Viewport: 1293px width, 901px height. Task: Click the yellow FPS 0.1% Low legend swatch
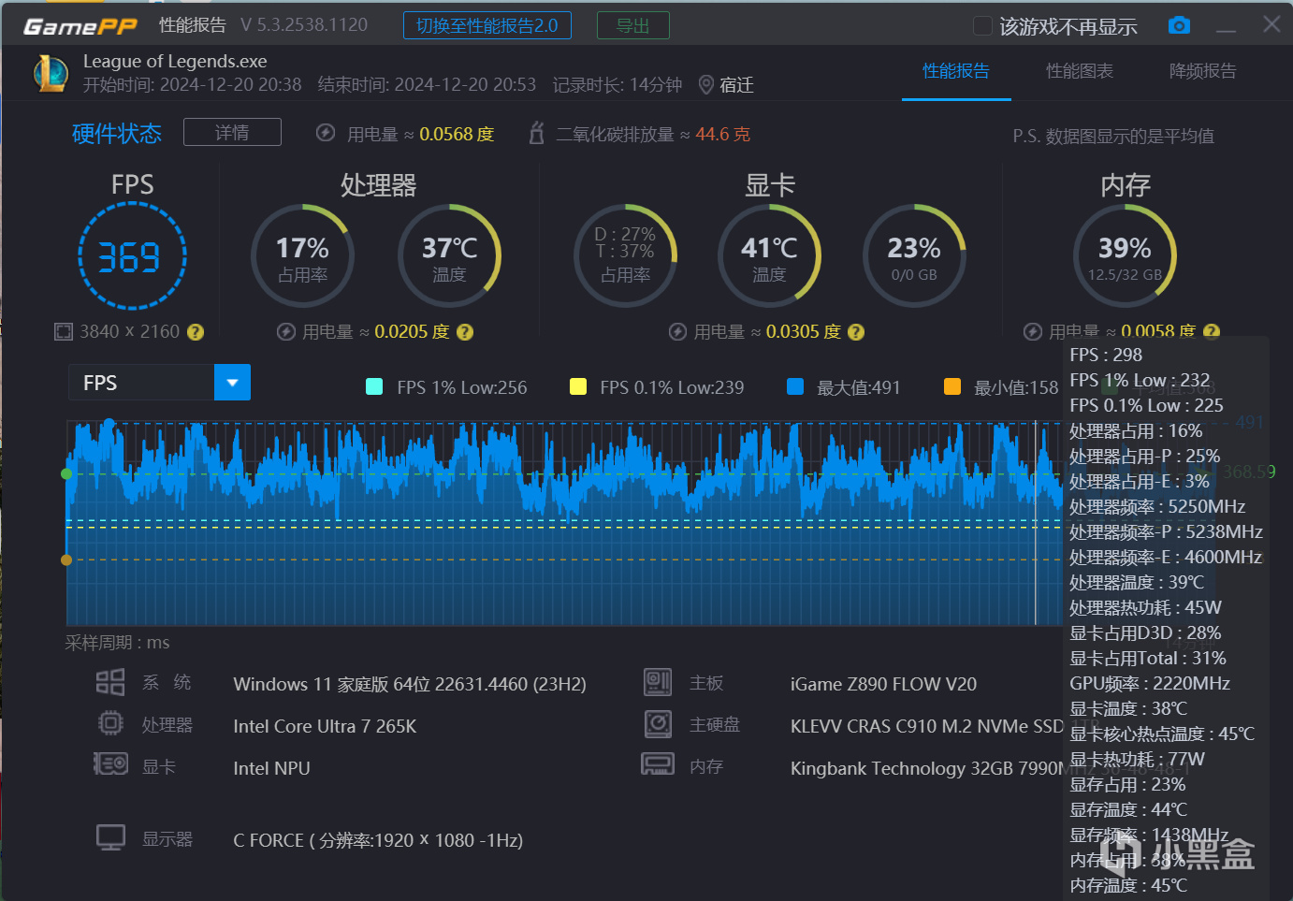pyautogui.click(x=578, y=386)
